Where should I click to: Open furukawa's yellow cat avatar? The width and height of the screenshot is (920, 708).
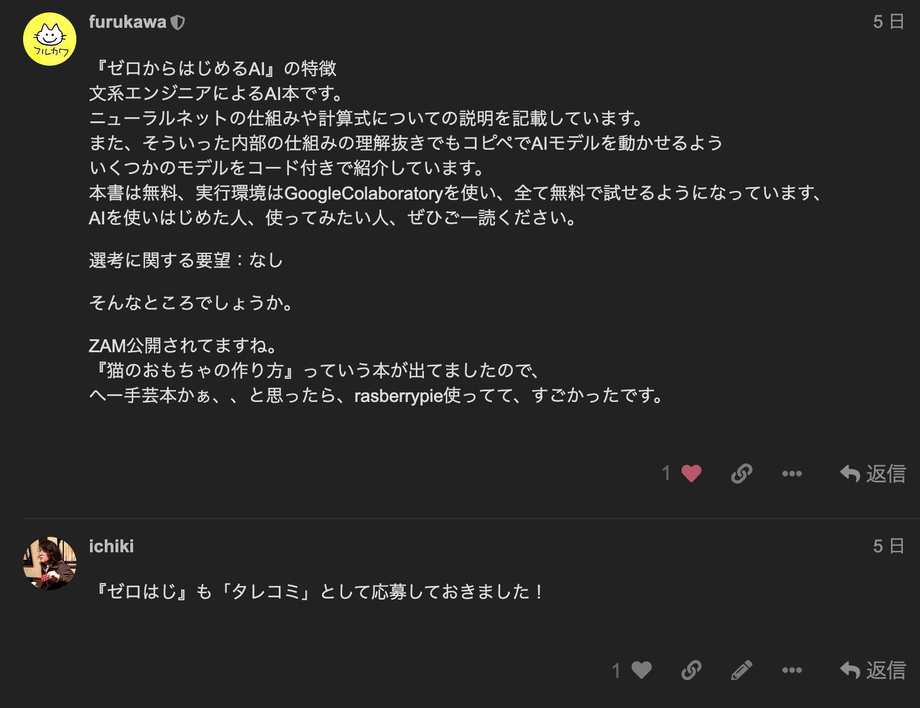pyautogui.click(x=50, y=39)
